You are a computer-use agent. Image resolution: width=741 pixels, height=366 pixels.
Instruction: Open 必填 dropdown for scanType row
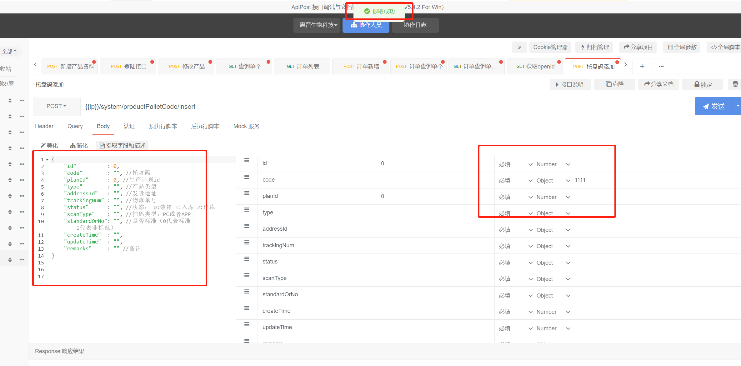[515, 279]
